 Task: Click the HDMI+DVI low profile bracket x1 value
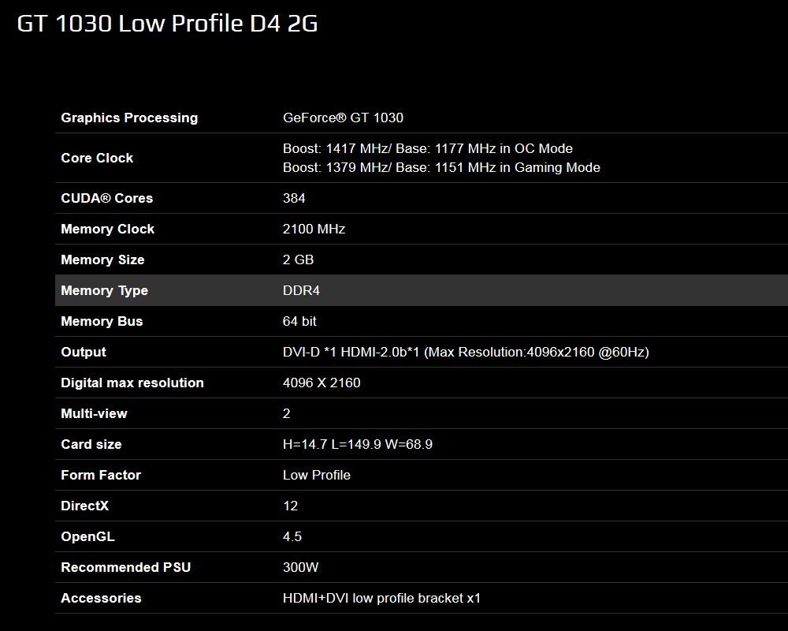point(381,599)
